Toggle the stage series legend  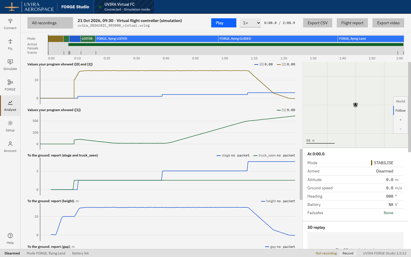tap(233, 155)
